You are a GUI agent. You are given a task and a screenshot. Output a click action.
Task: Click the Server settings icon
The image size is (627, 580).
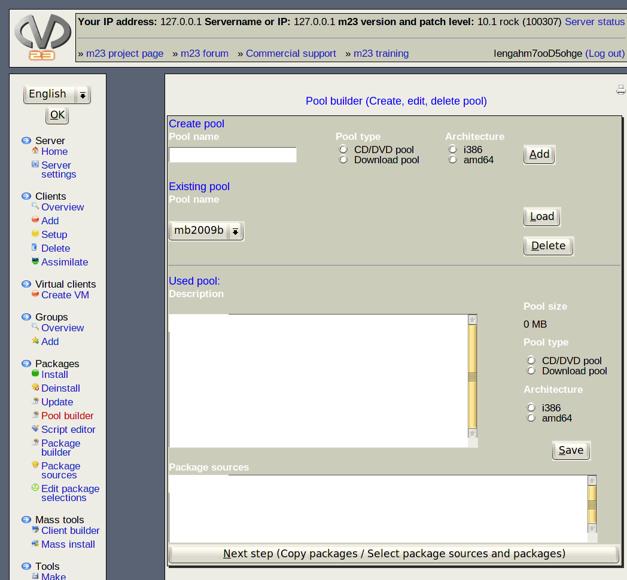35,164
